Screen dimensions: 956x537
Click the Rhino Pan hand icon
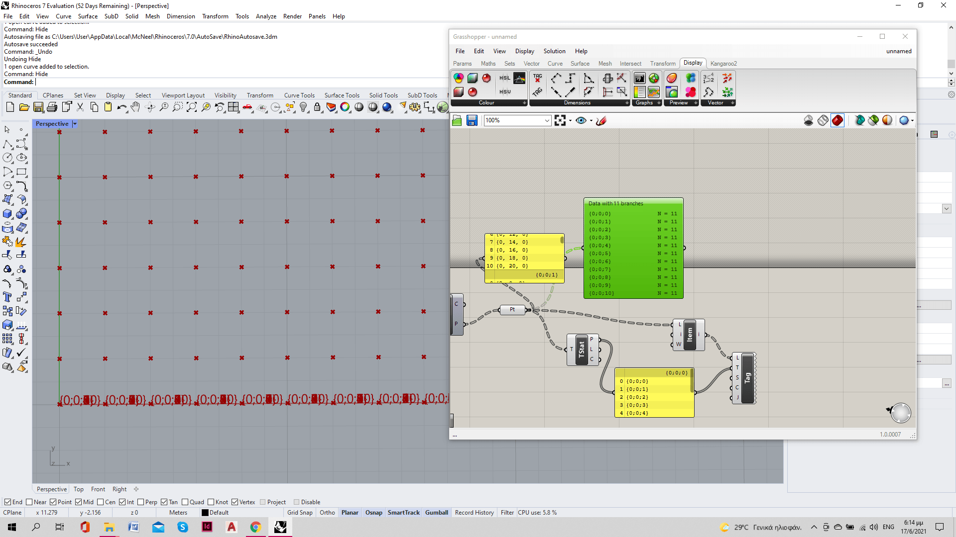(135, 107)
